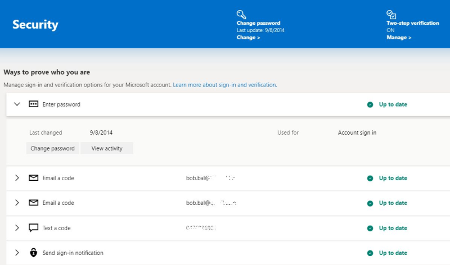
Task: Click the key icon above Change password
Action: coord(241,15)
